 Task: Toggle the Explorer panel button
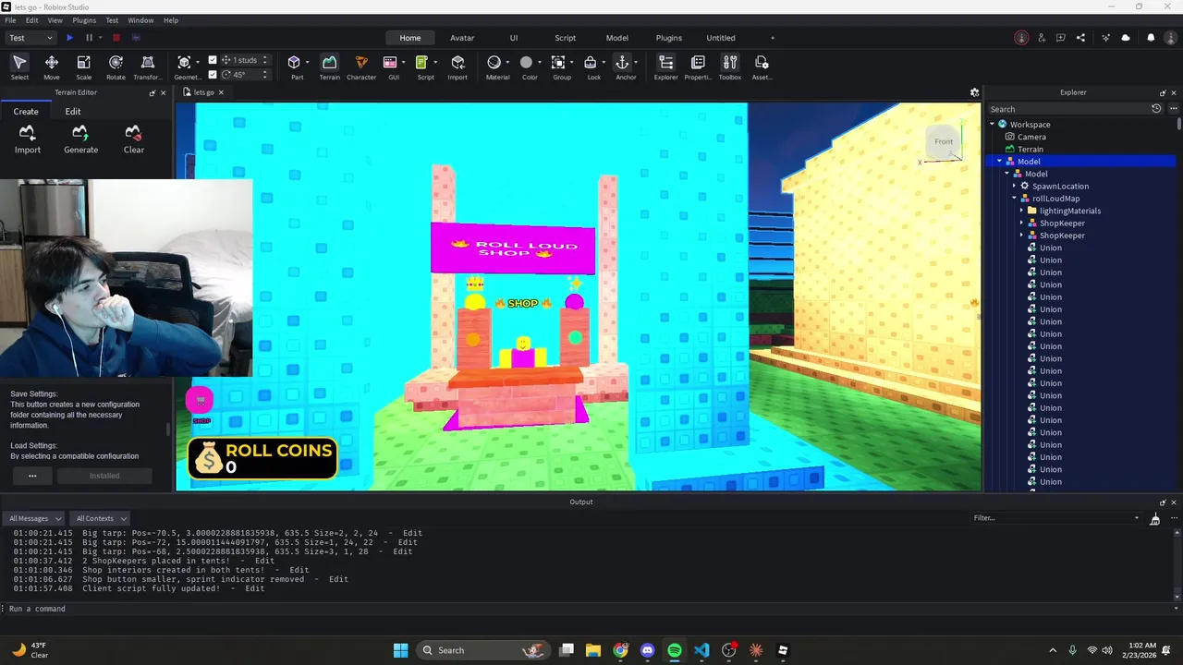click(x=665, y=66)
